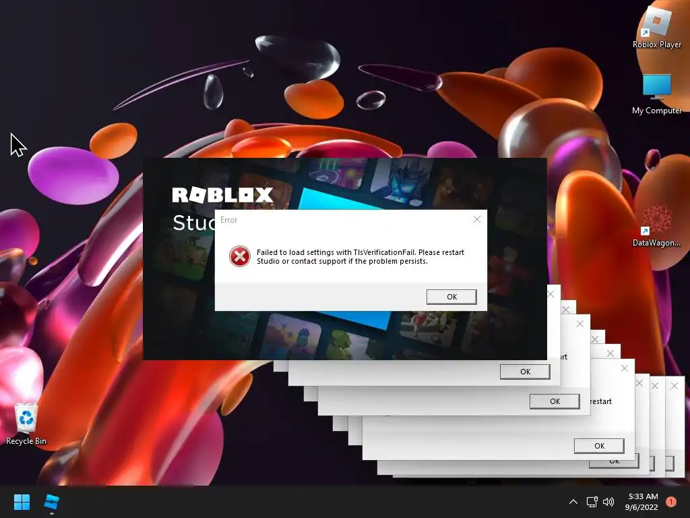Open the clock showing 5:33 AM
The width and height of the screenshot is (690, 518).
pos(641,502)
